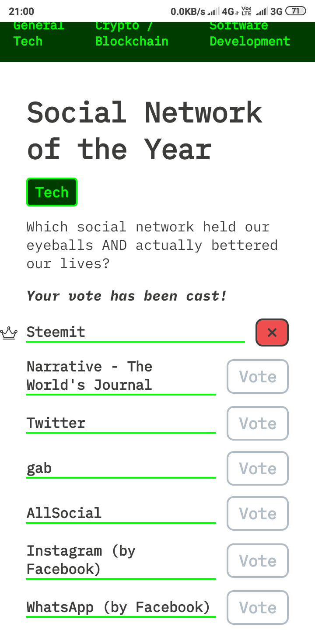Open the Crypto / Blockchain category tab
315x630 pixels.
point(132,34)
